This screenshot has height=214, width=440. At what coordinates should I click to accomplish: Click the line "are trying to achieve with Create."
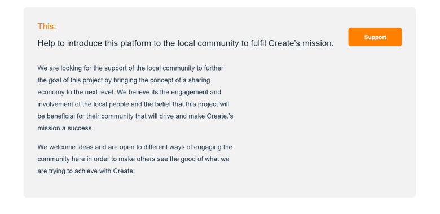86,171
